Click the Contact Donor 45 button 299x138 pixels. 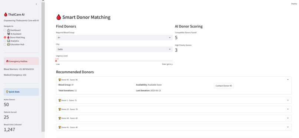click(x=224, y=86)
